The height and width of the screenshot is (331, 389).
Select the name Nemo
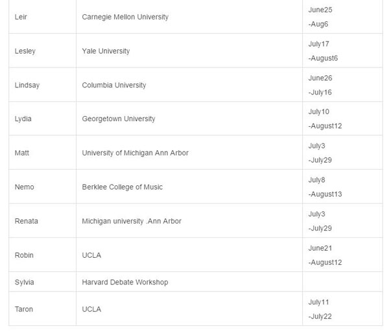tap(25, 187)
